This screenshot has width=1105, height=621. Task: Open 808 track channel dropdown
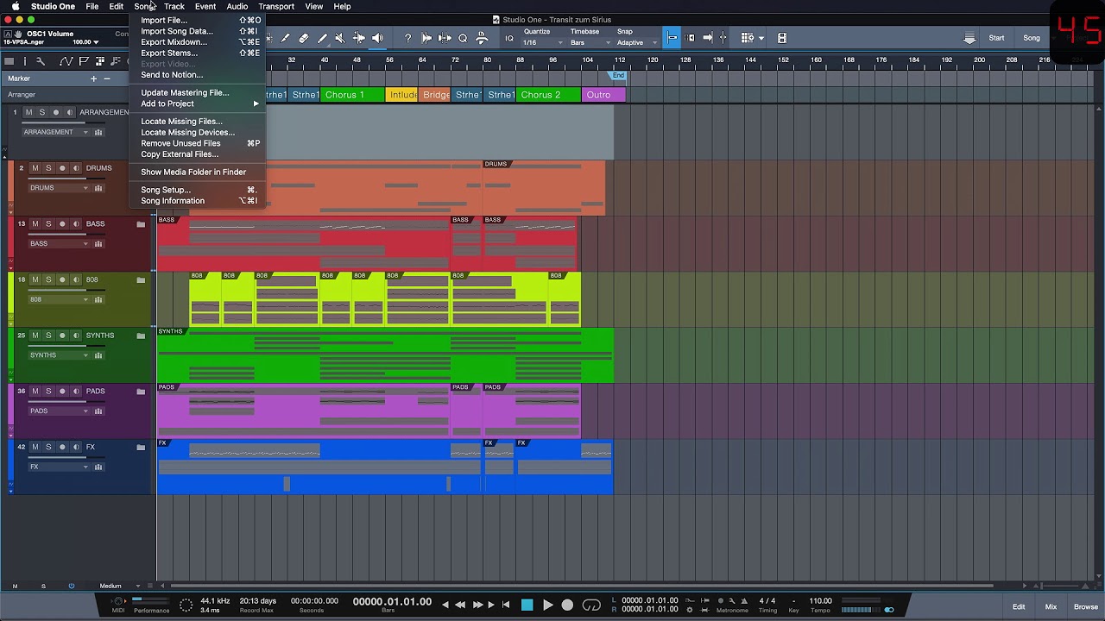pyautogui.click(x=59, y=300)
